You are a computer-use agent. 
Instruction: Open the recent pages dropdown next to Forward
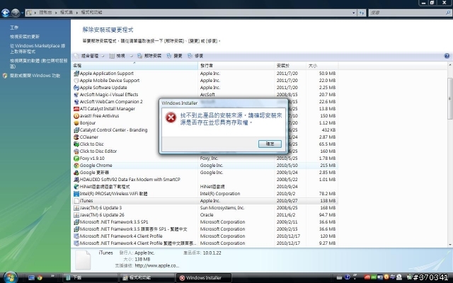(x=22, y=13)
